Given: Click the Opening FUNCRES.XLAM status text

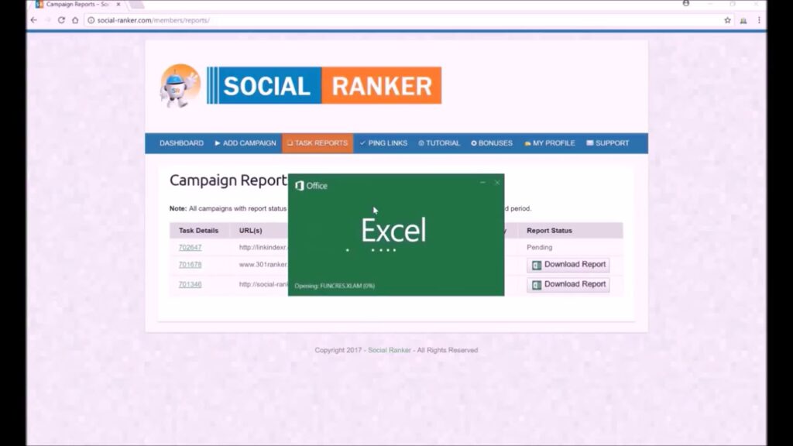Looking at the screenshot, I should pos(335,286).
